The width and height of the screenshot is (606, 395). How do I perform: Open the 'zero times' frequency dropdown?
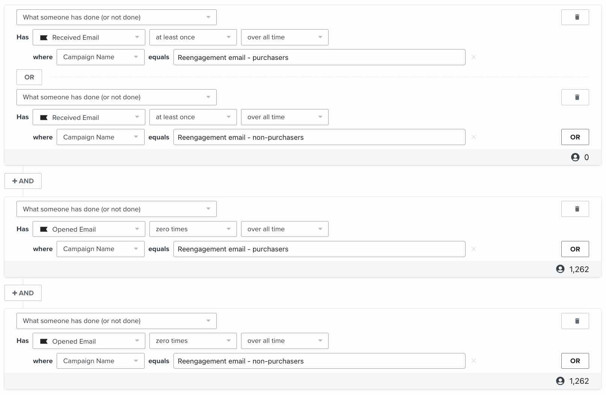(x=193, y=229)
